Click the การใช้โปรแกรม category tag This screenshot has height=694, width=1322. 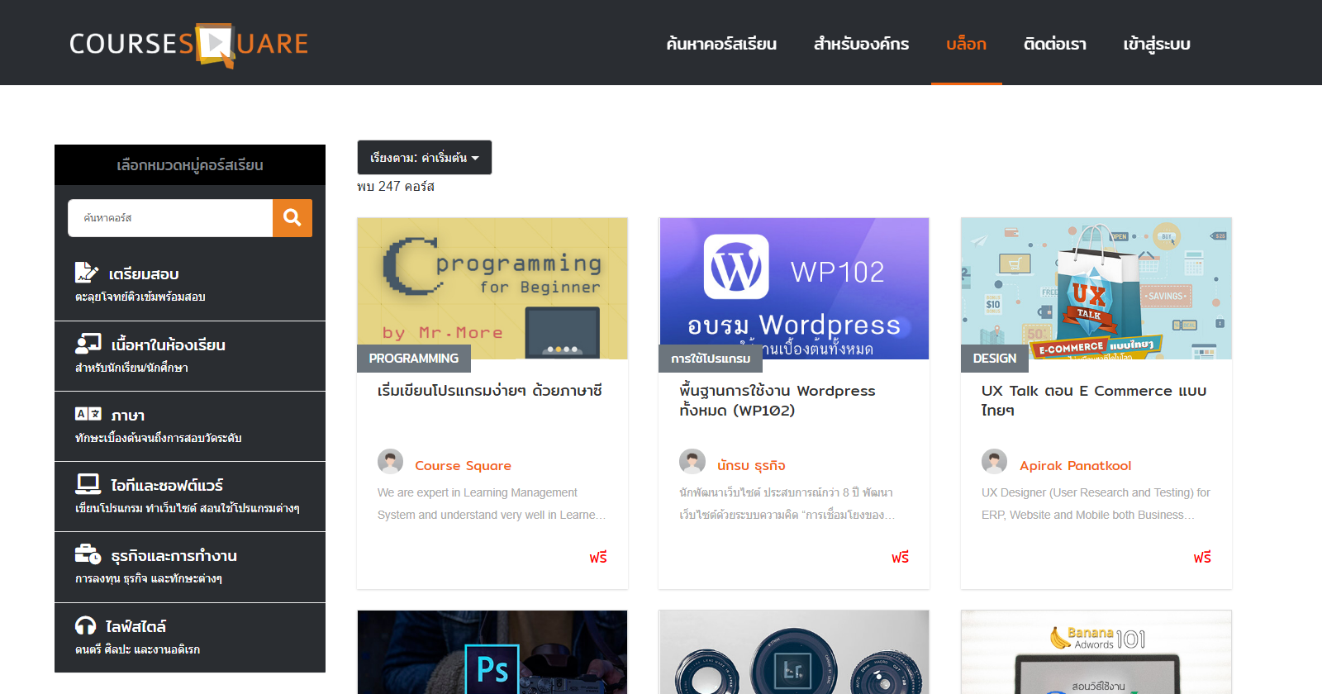pos(711,359)
